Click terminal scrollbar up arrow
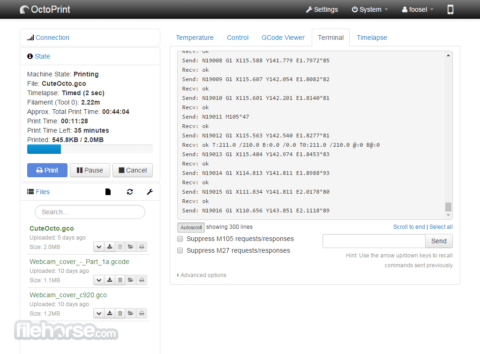The height and width of the screenshot is (354, 480). click(448, 55)
